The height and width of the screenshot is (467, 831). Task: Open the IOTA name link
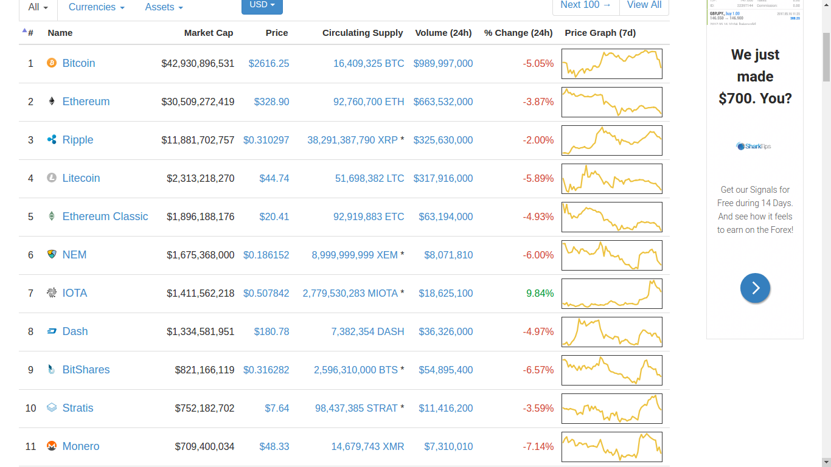(75, 293)
